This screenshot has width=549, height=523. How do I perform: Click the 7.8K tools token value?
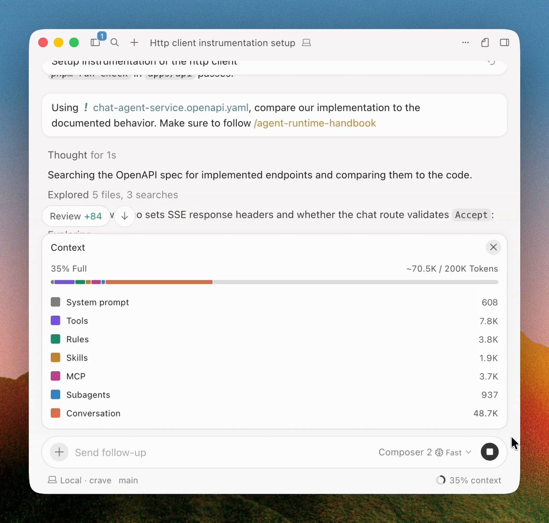click(489, 321)
